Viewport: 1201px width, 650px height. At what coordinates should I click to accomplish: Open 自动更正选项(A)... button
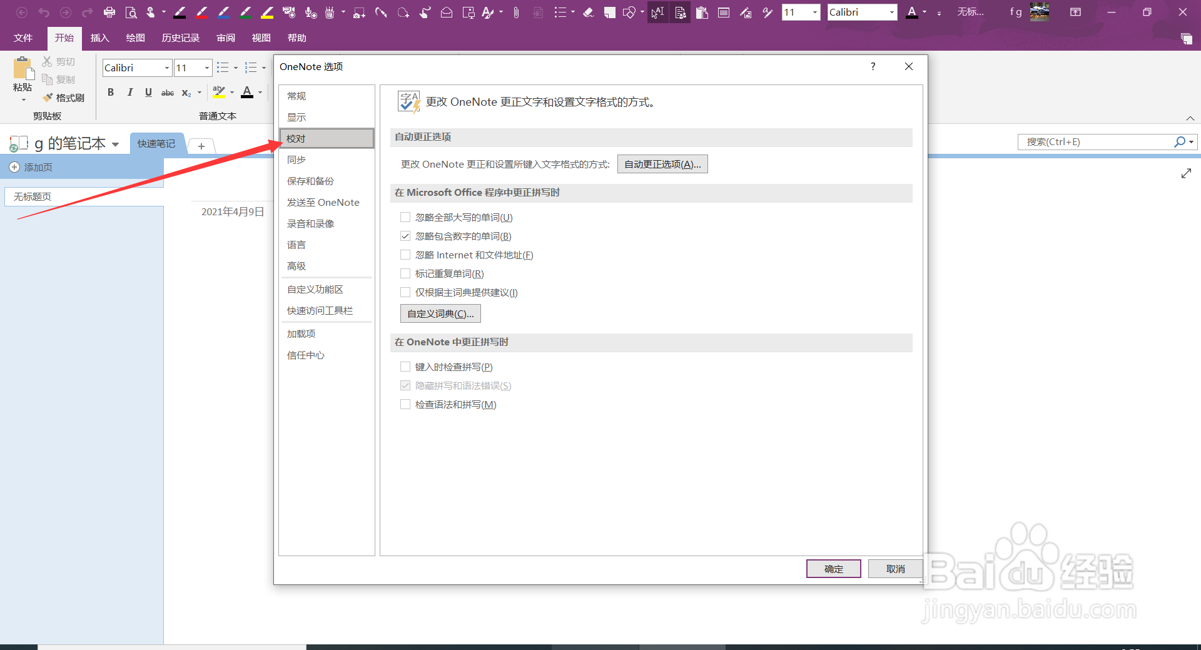coord(662,164)
